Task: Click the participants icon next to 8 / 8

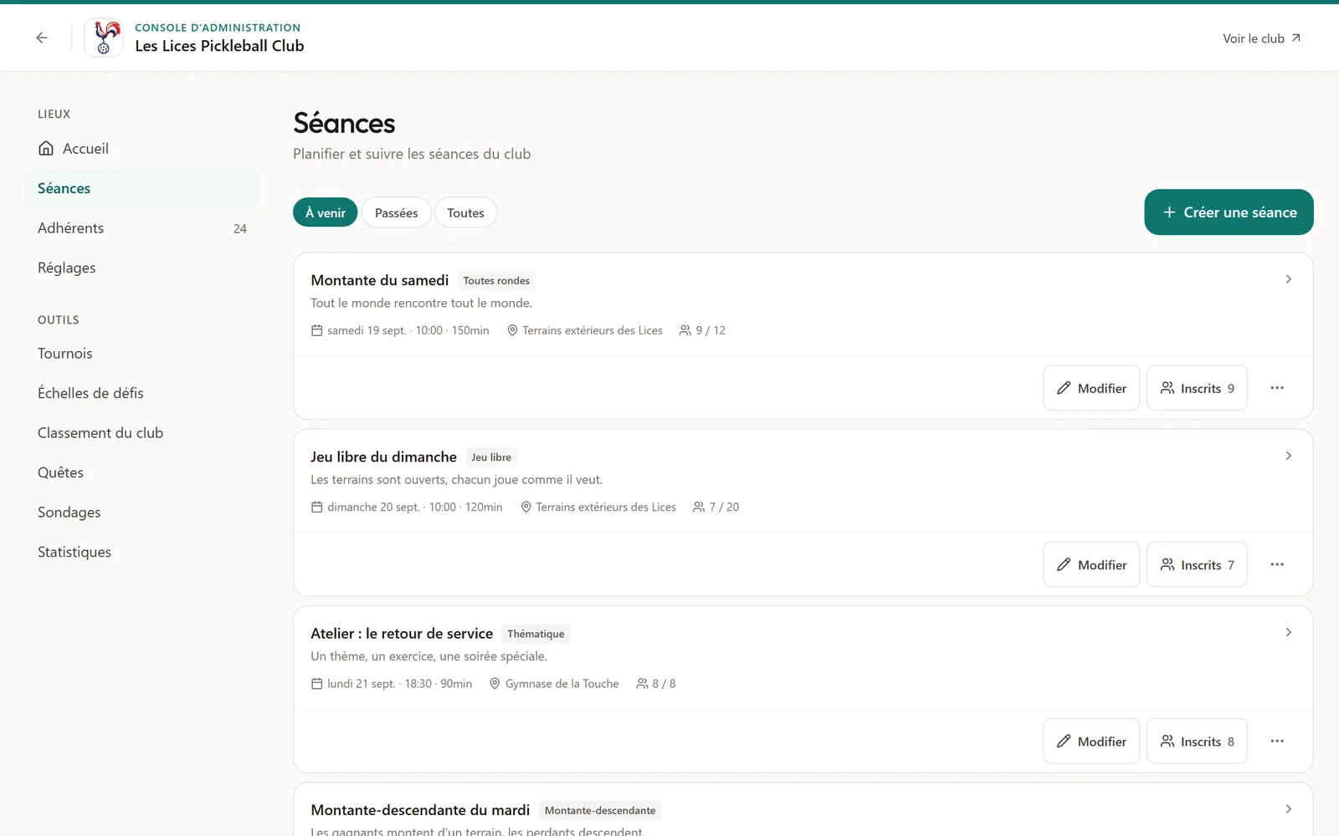Action: [x=642, y=683]
